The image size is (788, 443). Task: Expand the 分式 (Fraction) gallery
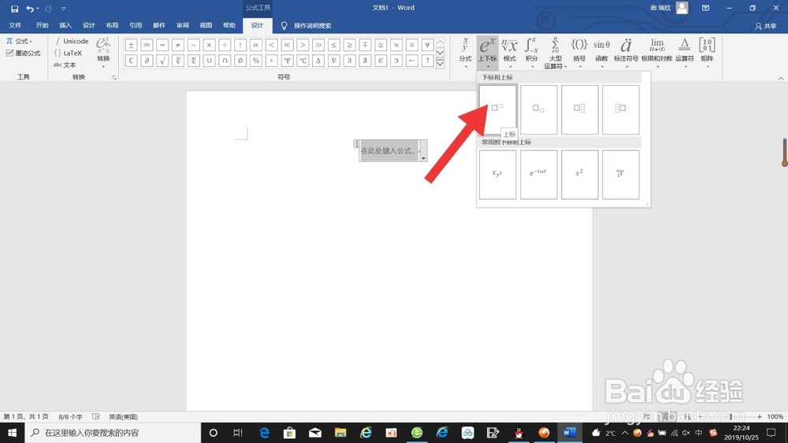pyautogui.click(x=465, y=53)
